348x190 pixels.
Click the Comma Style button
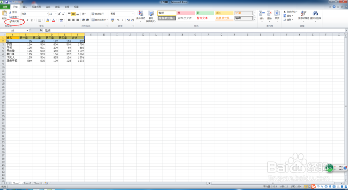122,20
